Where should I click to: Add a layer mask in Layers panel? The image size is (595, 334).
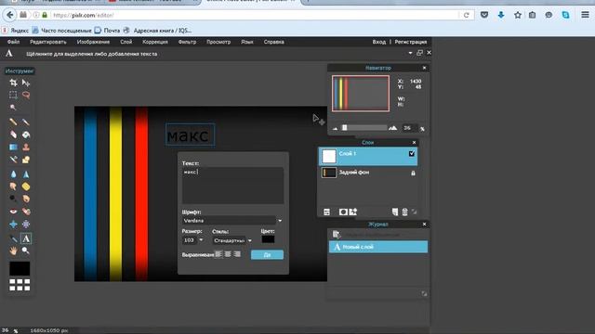point(343,212)
